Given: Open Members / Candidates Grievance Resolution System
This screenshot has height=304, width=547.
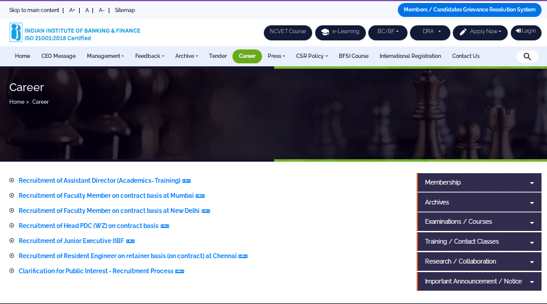Looking at the screenshot, I should (x=469, y=10).
